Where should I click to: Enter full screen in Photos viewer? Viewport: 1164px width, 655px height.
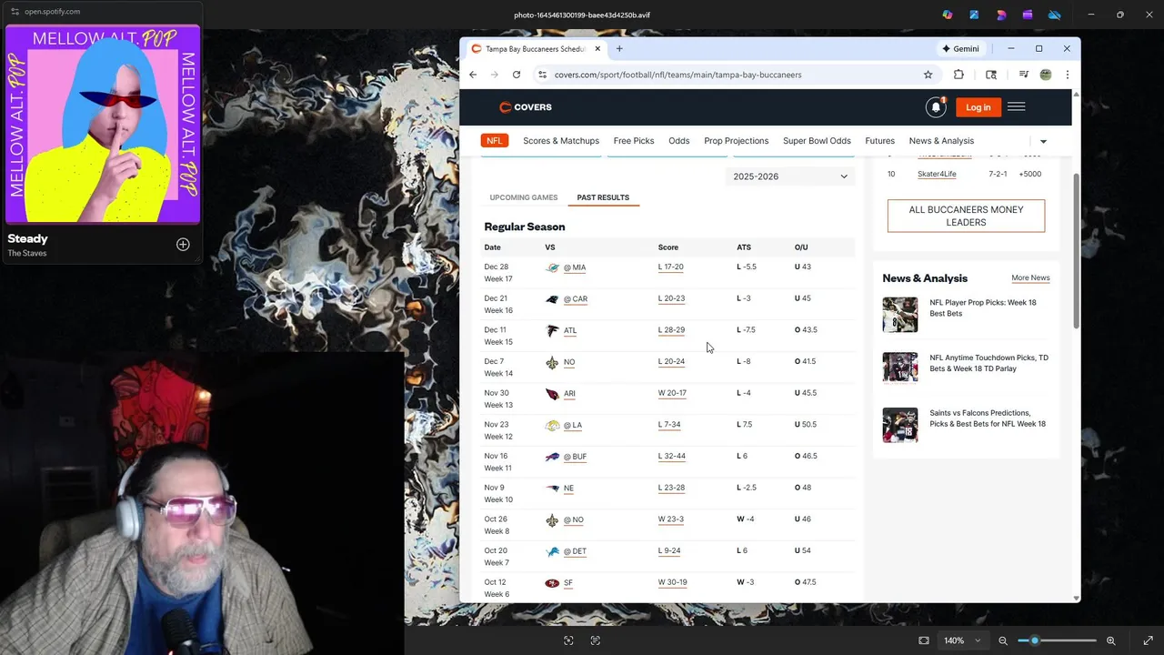pos(1148,640)
